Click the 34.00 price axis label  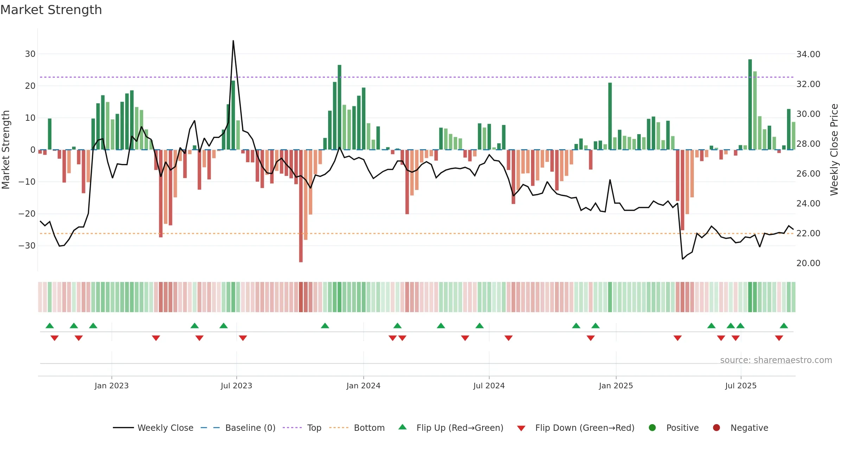click(x=808, y=54)
